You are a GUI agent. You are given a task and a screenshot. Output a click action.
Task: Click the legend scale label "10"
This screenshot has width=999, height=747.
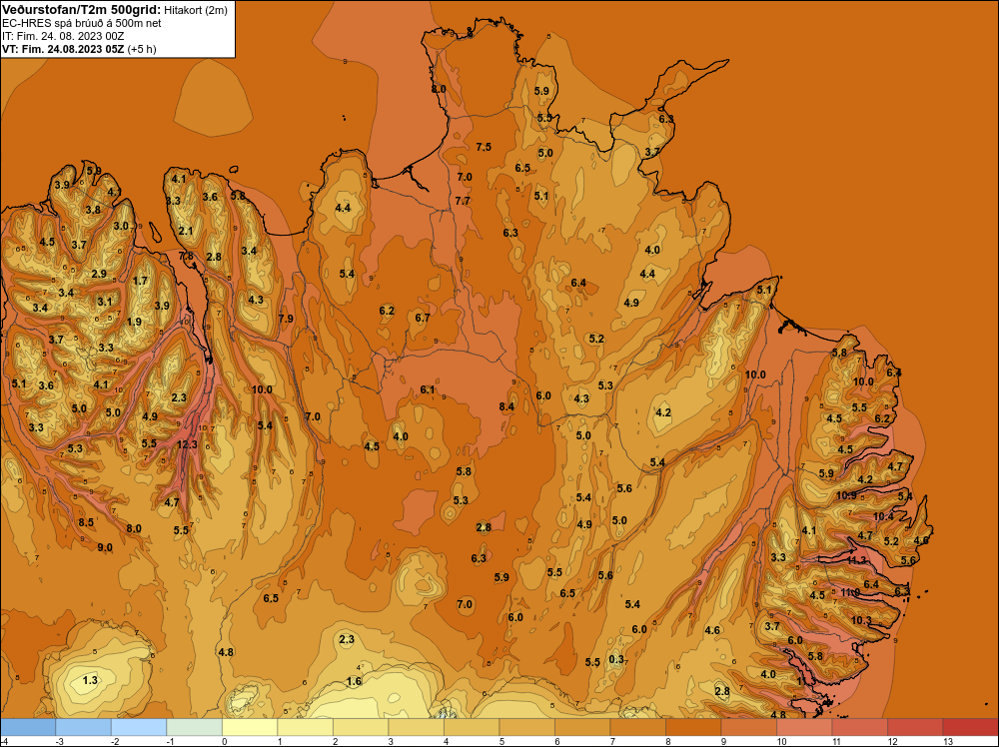point(782,741)
